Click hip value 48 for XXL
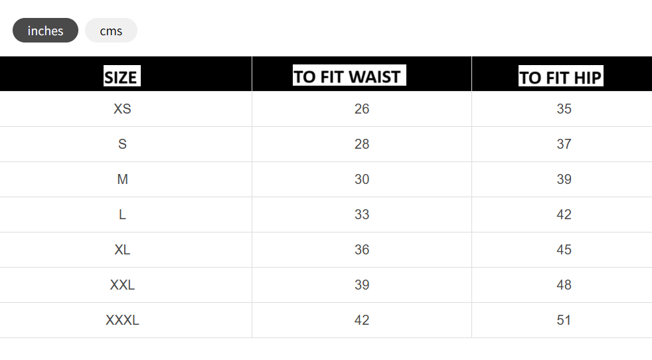The height and width of the screenshot is (360, 652). [564, 285]
